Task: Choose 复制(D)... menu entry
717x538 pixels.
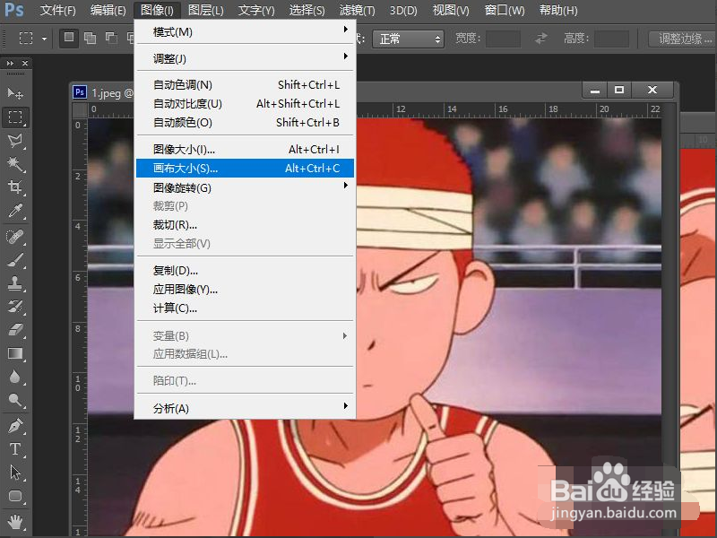Action: [245, 271]
